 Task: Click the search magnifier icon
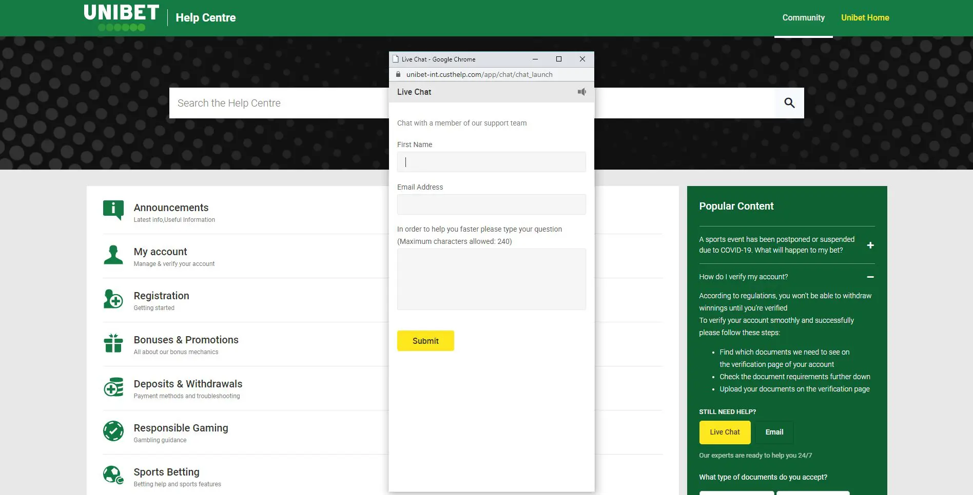[x=789, y=102]
